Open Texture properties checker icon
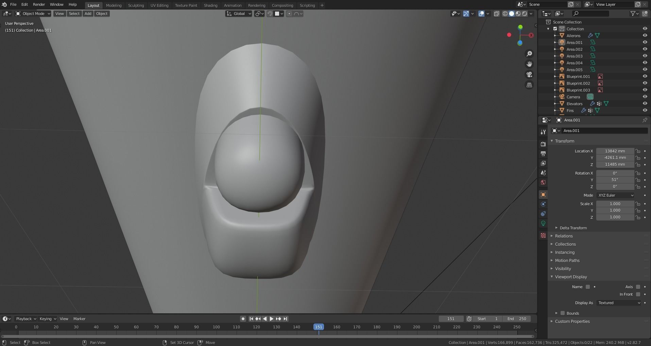This screenshot has width=651, height=346. click(x=543, y=235)
